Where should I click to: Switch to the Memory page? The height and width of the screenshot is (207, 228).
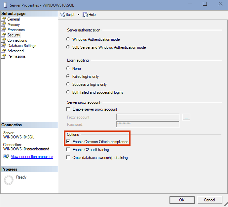14,25
